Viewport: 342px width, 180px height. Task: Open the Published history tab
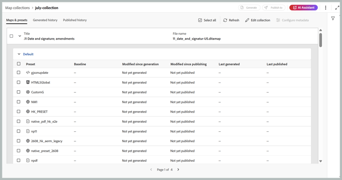[75, 20]
